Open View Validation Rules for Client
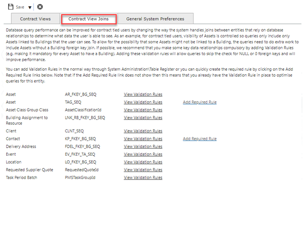Image resolution: width=304 pixels, height=227 pixels. pyautogui.click(x=143, y=130)
